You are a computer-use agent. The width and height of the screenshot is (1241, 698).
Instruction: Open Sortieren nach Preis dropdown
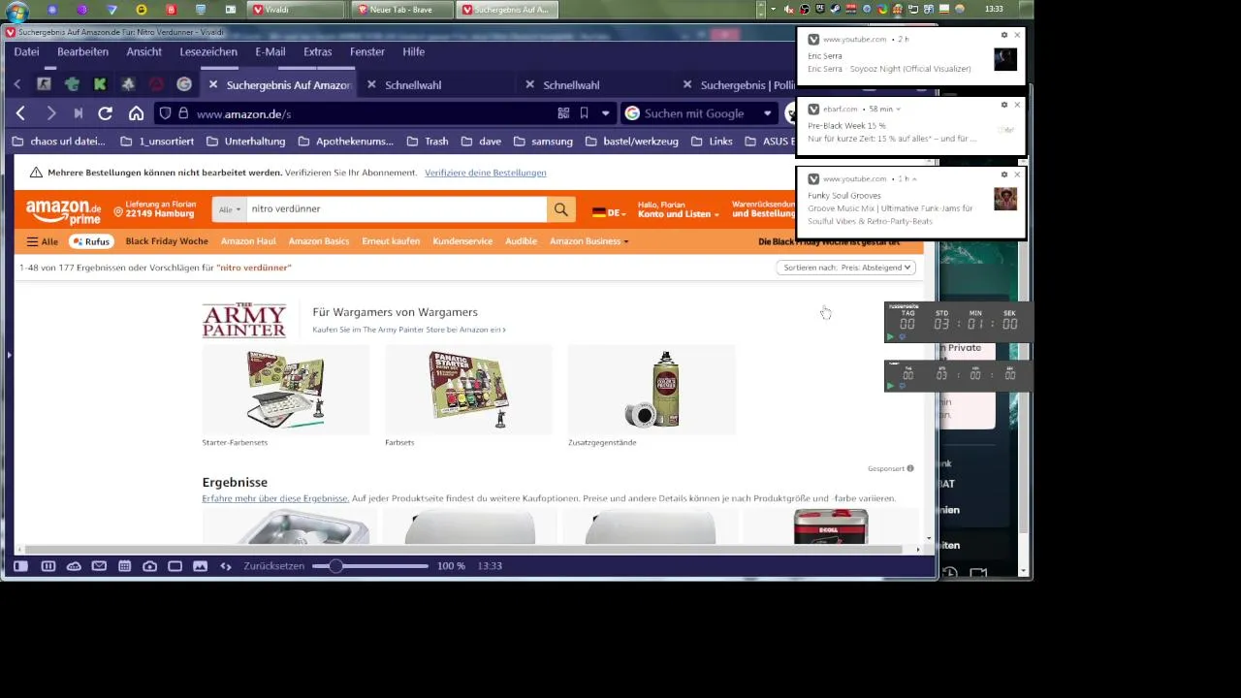pyautogui.click(x=845, y=268)
